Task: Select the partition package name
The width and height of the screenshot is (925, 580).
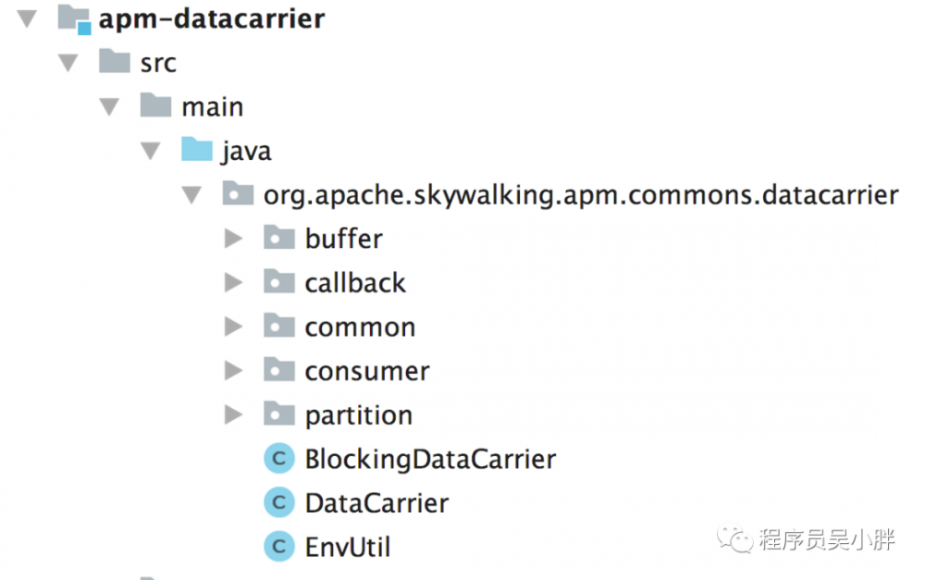Action: pyautogui.click(x=358, y=414)
